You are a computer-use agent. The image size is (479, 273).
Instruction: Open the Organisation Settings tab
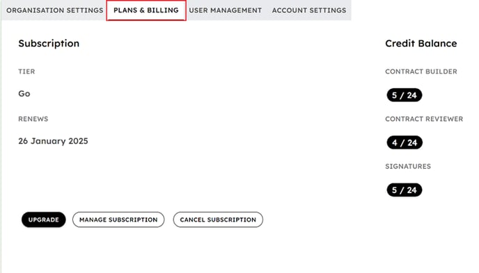tap(55, 10)
